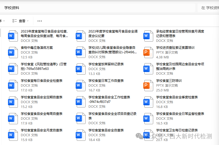Click the 学校资料 address bar field
This screenshot has width=219, height=145.
97,8
